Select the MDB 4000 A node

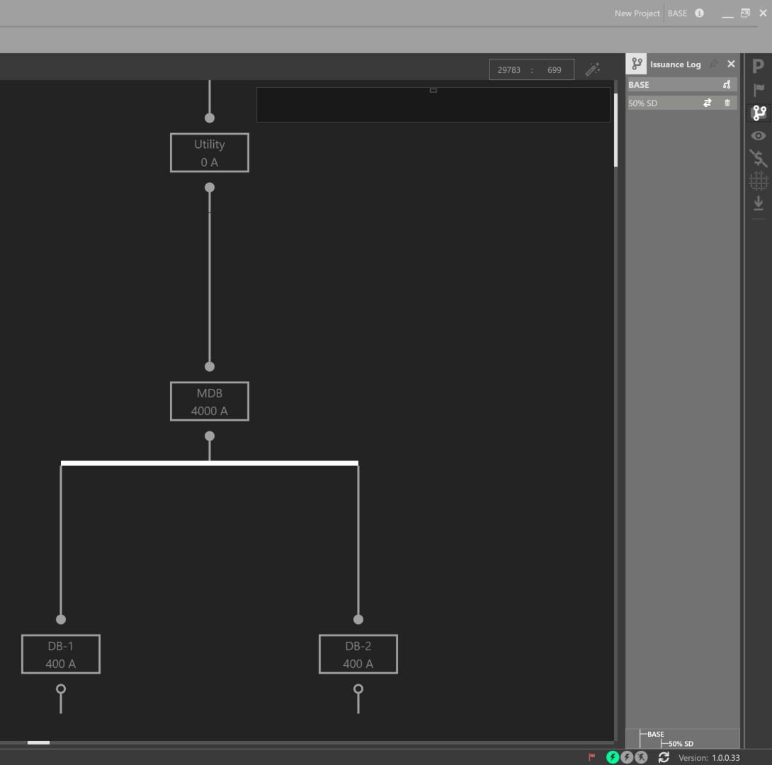point(210,402)
